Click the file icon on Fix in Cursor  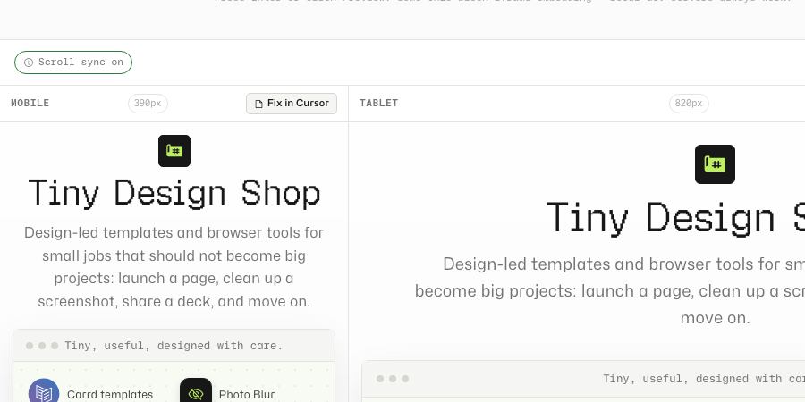click(x=258, y=104)
